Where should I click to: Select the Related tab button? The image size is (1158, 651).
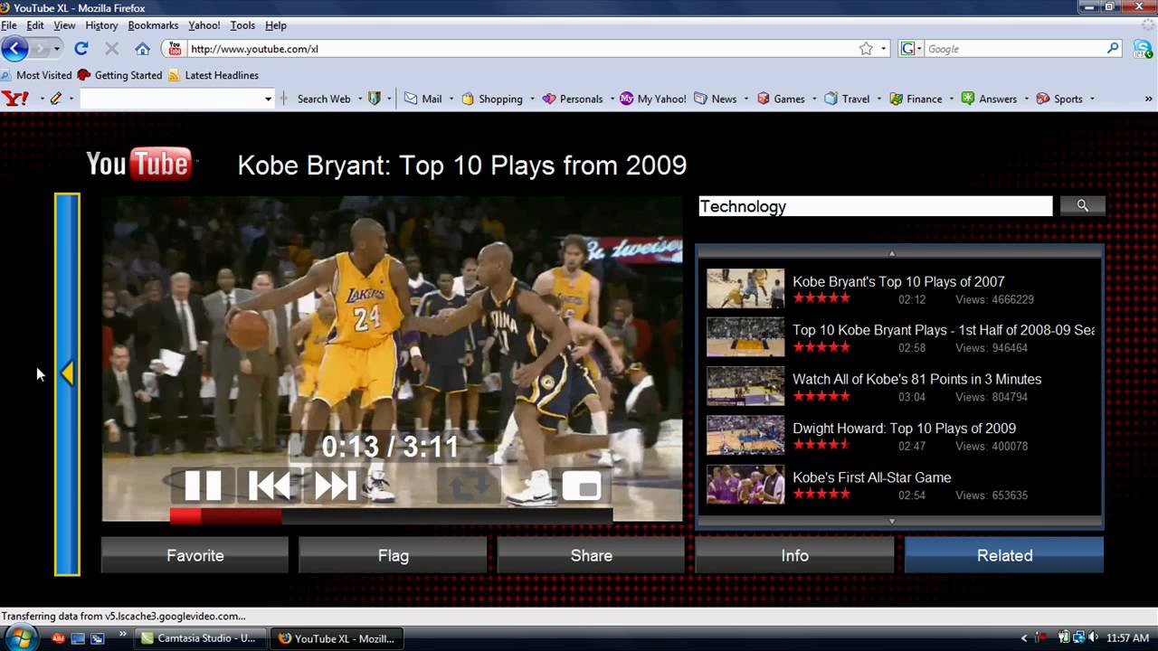pos(1004,555)
